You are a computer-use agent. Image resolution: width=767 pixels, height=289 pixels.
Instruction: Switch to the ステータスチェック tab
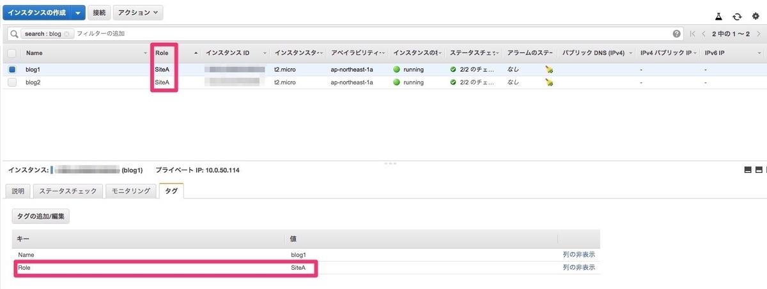click(68, 191)
